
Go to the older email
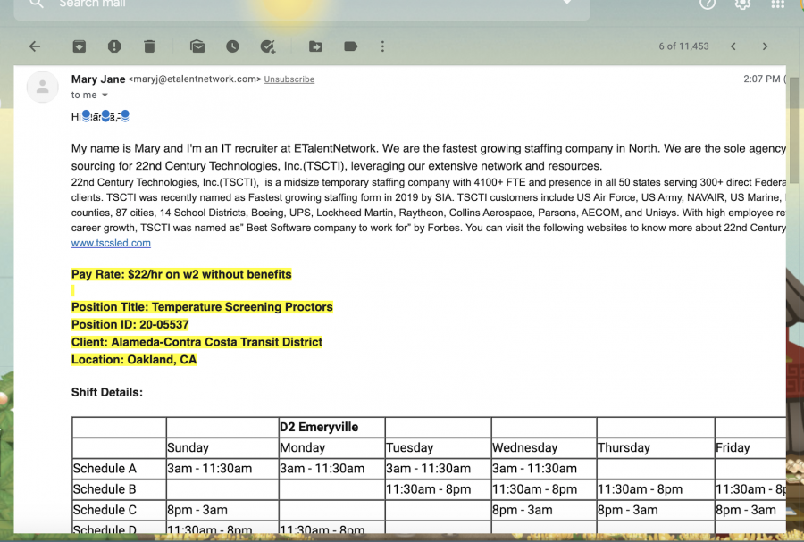765,46
